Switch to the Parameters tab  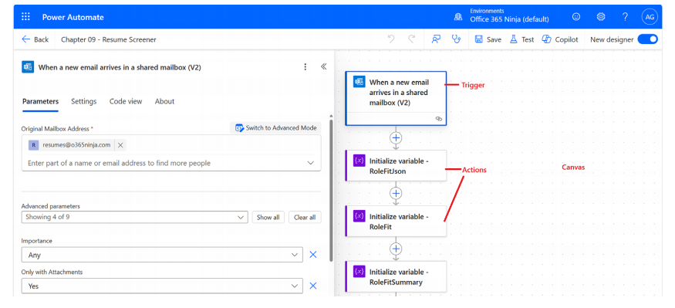click(40, 102)
